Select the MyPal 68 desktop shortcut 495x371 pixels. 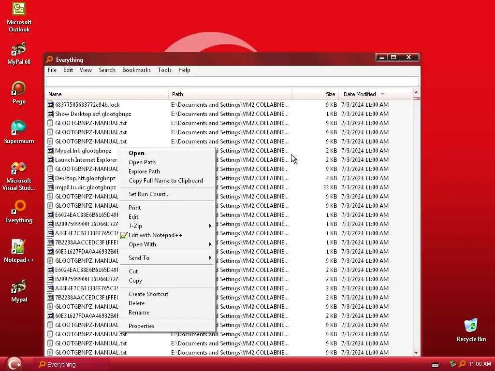point(19,53)
